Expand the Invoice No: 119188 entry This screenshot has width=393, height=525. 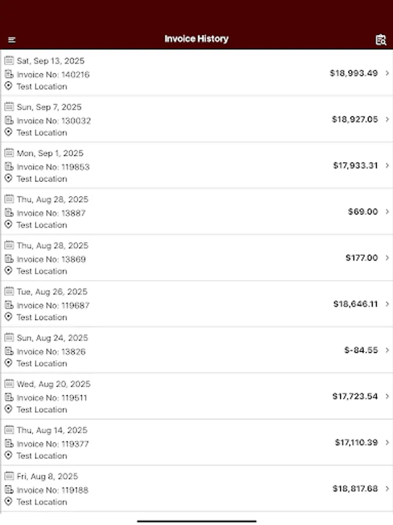(388, 489)
